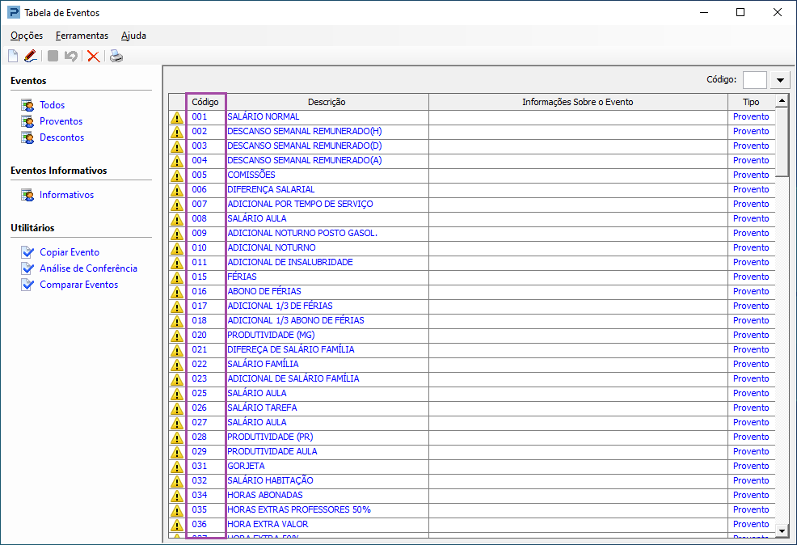
Task: Show Todos events
Action: (x=53, y=105)
